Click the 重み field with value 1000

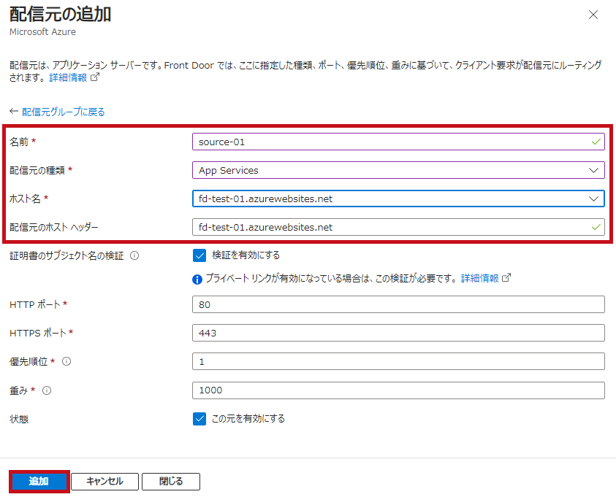[x=398, y=390]
